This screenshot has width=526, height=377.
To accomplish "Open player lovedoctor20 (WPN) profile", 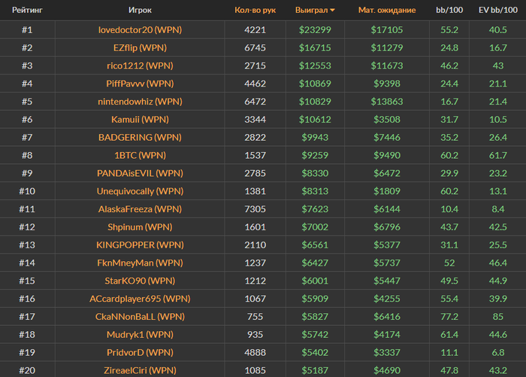I will pyautogui.click(x=140, y=30).
